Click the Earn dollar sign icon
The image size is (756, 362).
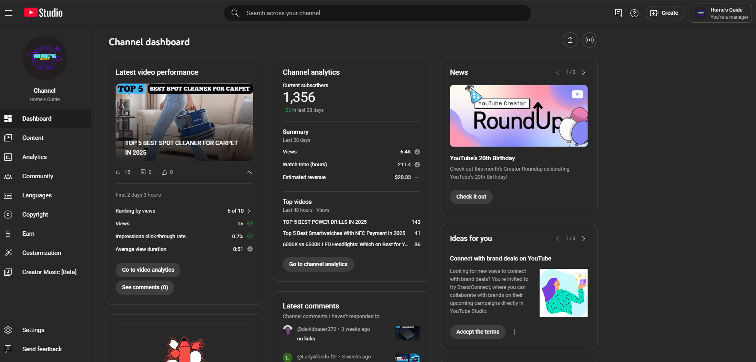coord(8,234)
